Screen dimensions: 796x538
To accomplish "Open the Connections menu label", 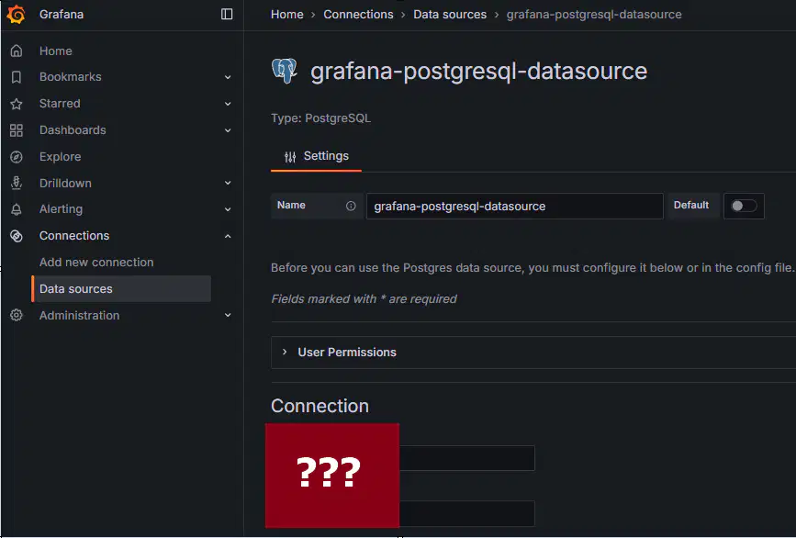I will (74, 236).
